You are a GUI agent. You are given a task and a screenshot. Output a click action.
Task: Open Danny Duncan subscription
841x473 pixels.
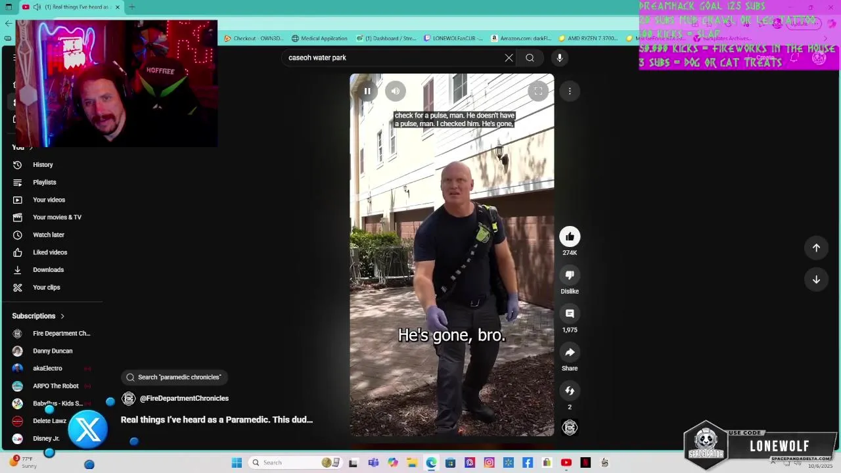pyautogui.click(x=53, y=351)
